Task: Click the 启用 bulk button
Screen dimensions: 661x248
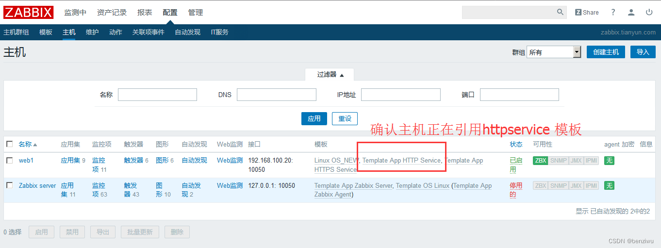Action: click(x=41, y=232)
